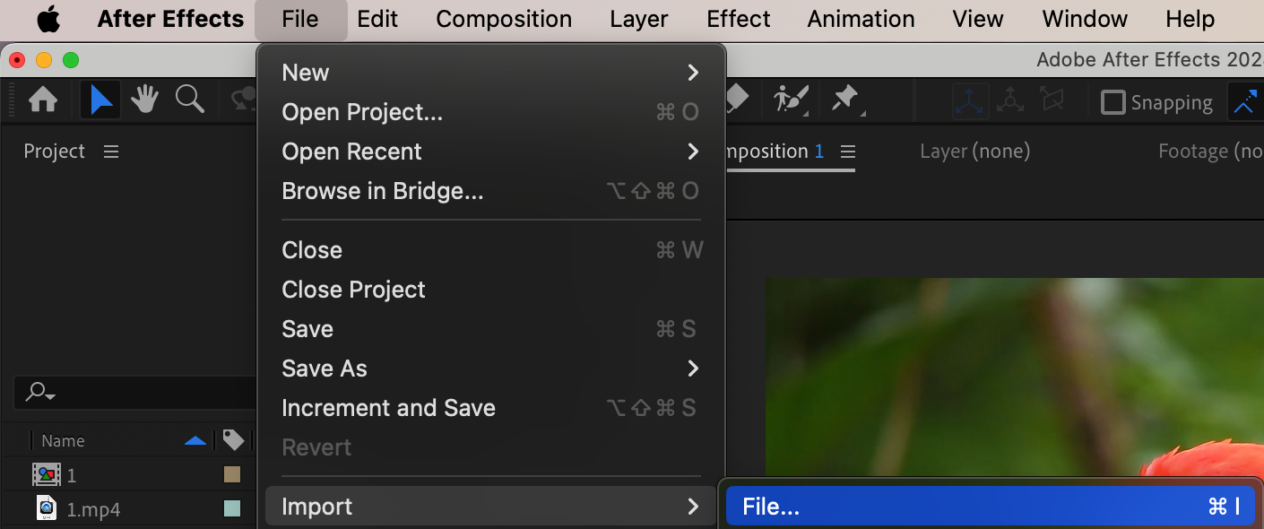
Task: Choose Import File… from submenu
Action: click(990, 507)
